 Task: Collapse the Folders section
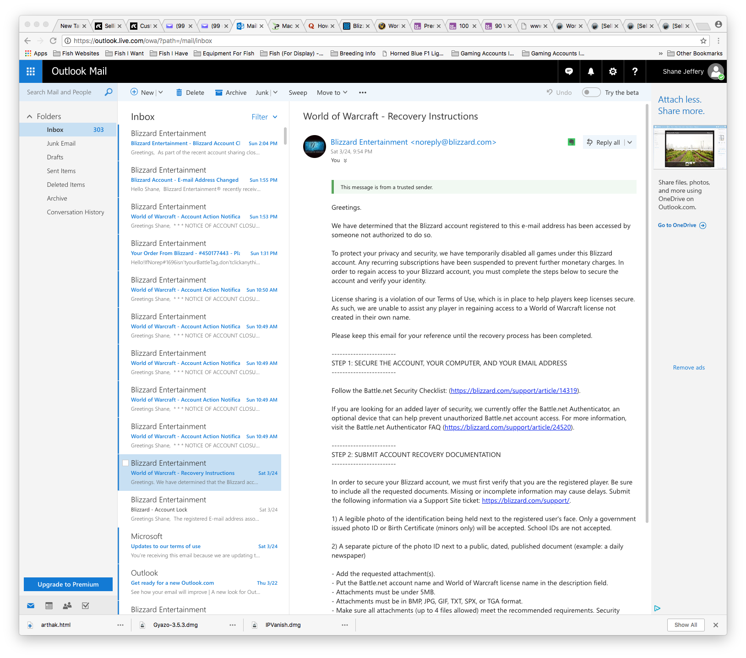(30, 116)
